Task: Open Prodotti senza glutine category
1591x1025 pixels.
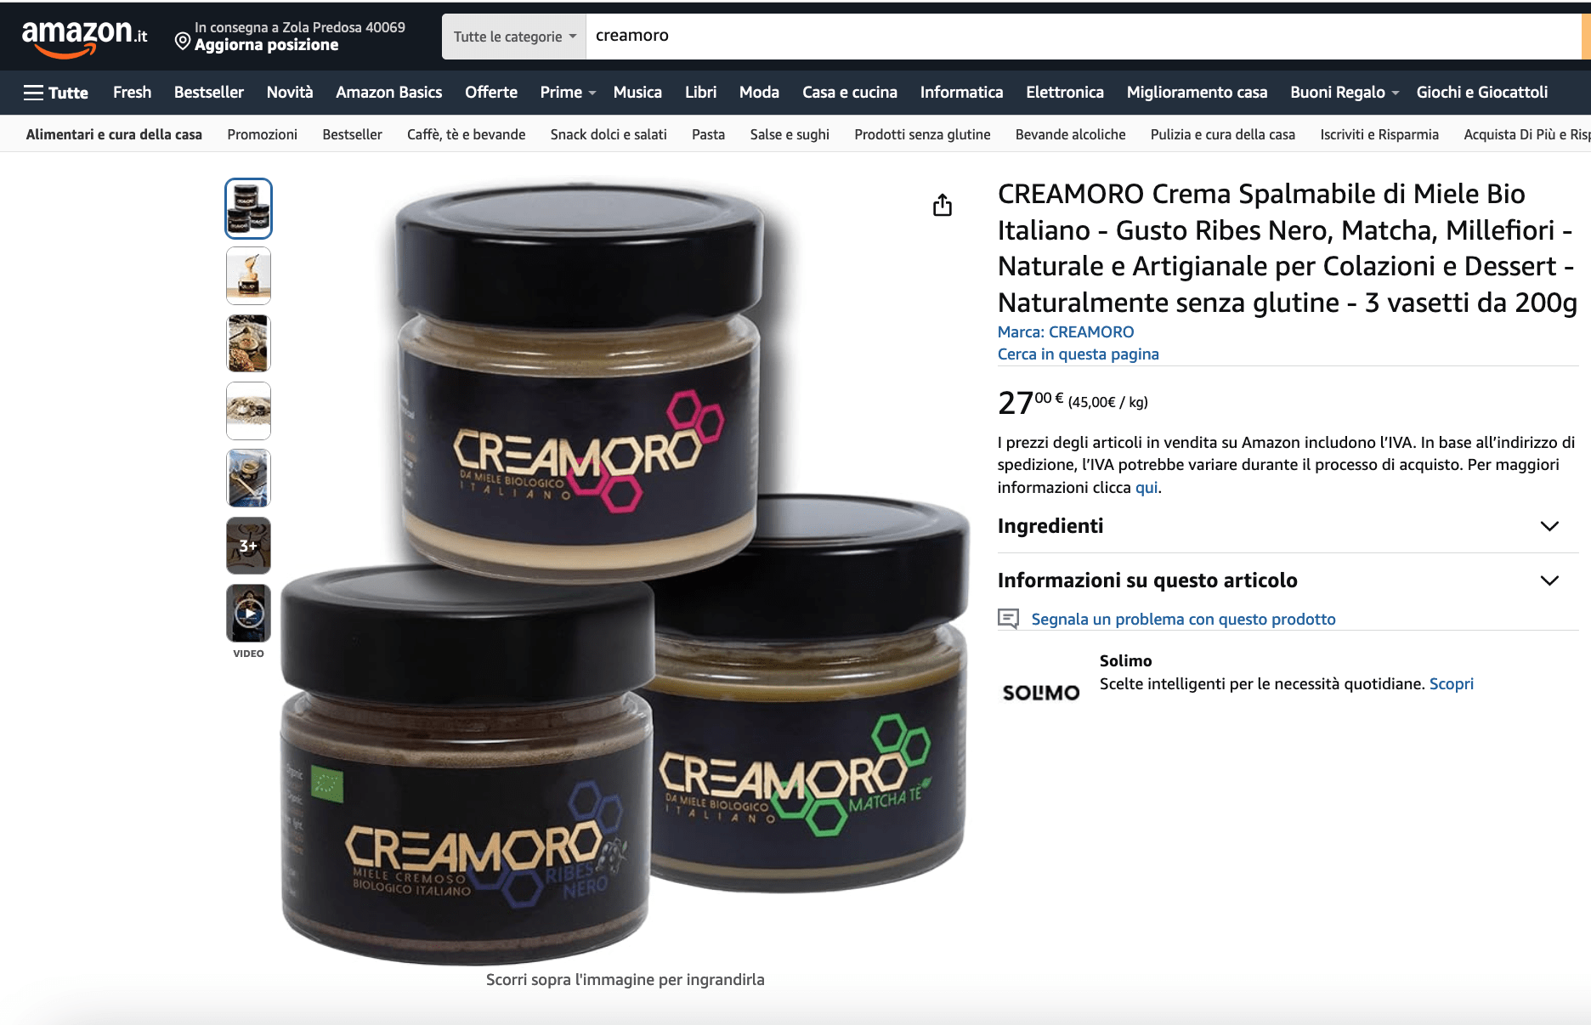Action: (922, 134)
